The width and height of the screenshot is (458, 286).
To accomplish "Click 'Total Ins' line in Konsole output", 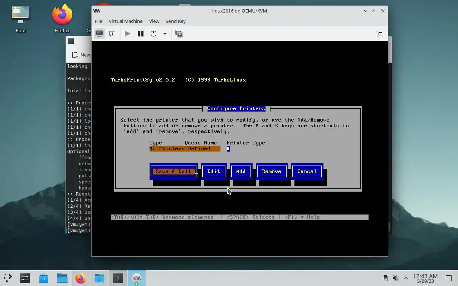I will [x=79, y=90].
